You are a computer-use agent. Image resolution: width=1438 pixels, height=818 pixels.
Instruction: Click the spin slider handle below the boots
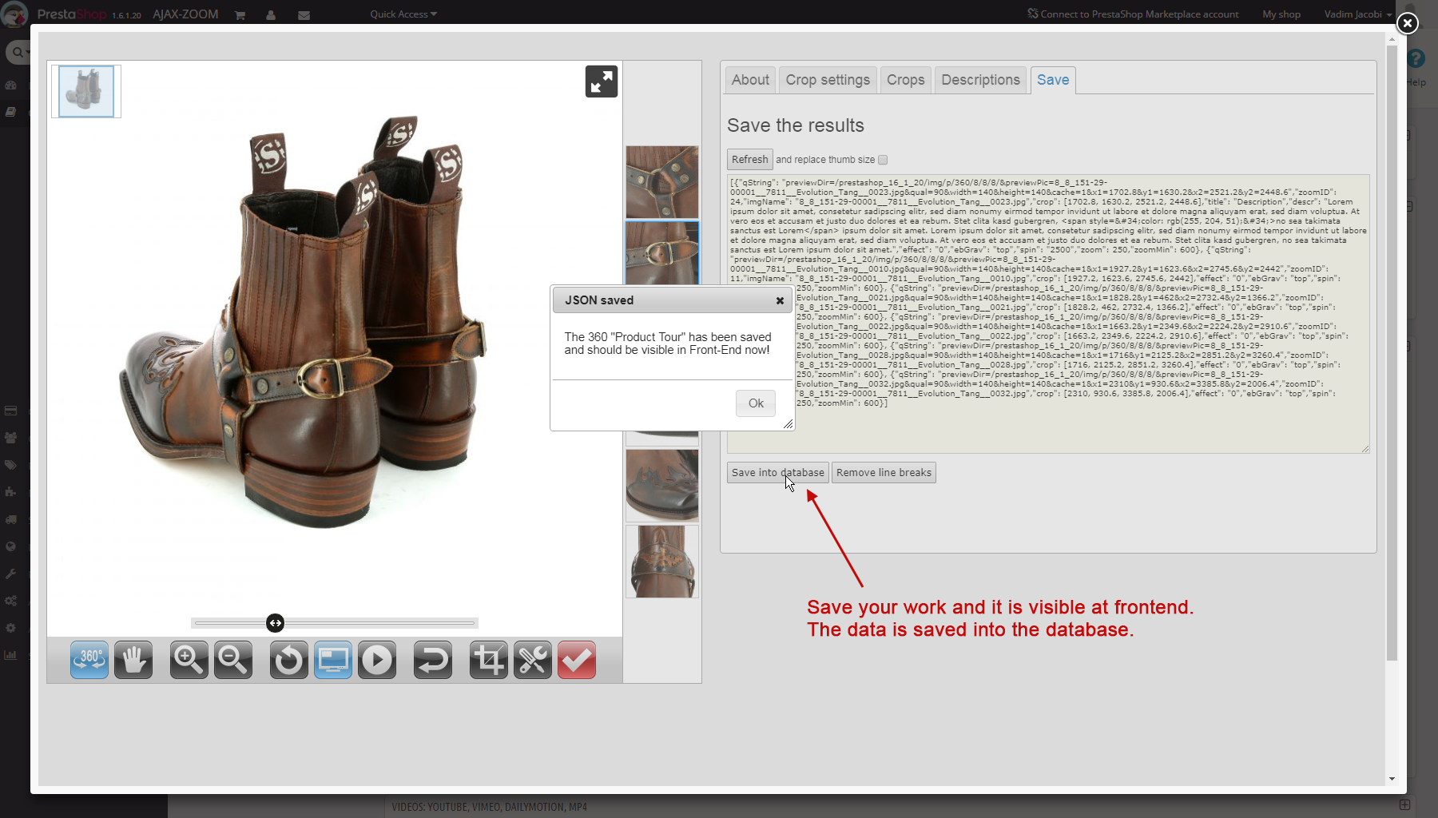(x=275, y=623)
